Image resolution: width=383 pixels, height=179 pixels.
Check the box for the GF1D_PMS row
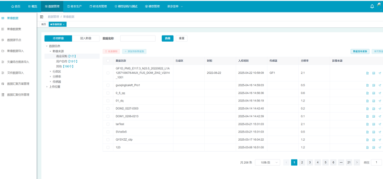point(108,73)
